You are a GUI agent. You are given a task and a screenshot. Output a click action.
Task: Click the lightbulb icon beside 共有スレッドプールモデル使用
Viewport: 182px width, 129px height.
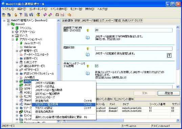(x=88, y=66)
